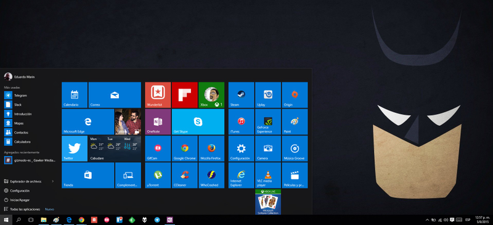Open the GeForce Experience tile
Screen dimensions: 493x225
point(268,122)
